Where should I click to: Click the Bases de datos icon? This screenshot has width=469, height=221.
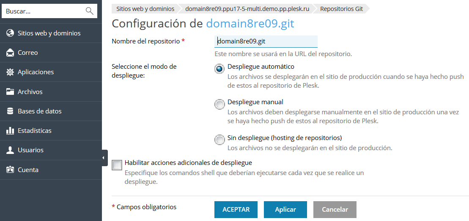[10, 111]
